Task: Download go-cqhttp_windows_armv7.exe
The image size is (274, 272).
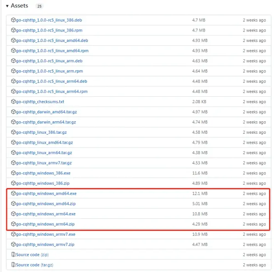Action: click(x=46, y=234)
